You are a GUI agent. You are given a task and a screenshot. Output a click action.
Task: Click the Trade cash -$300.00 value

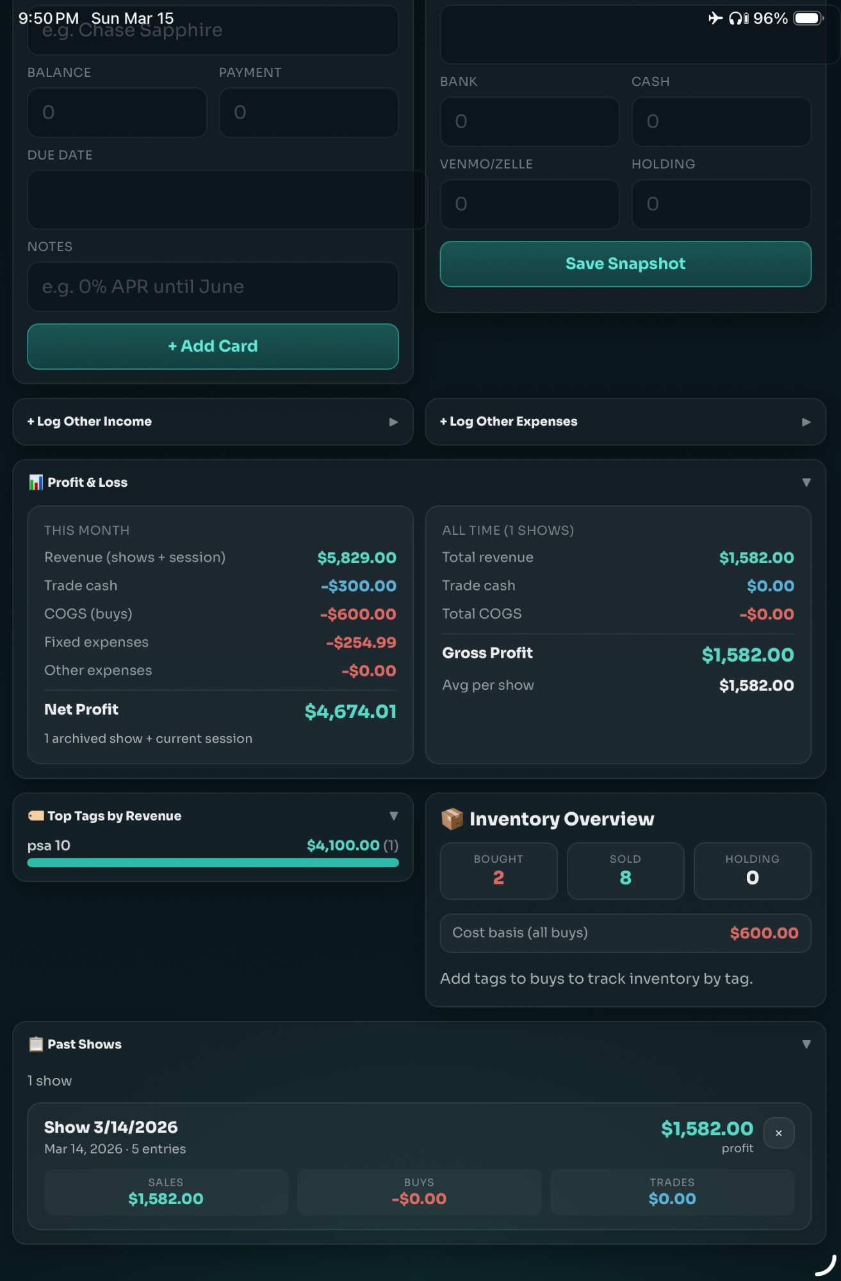(x=359, y=586)
